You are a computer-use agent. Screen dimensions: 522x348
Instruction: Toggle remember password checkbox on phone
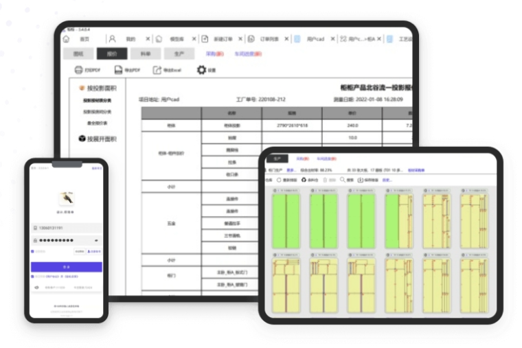pos(33,251)
